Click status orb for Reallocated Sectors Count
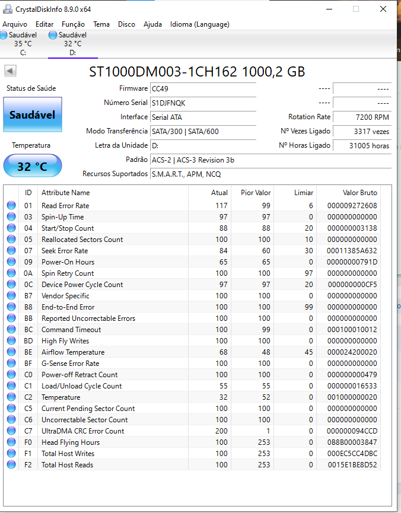The image size is (401, 513). coord(11,239)
